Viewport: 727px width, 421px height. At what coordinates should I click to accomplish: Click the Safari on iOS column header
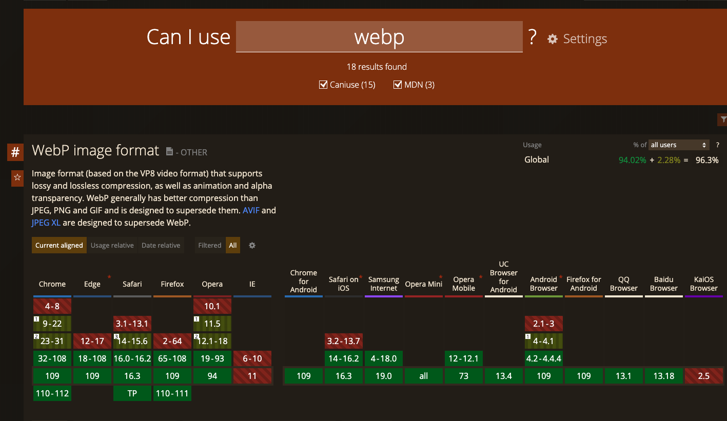click(x=344, y=284)
